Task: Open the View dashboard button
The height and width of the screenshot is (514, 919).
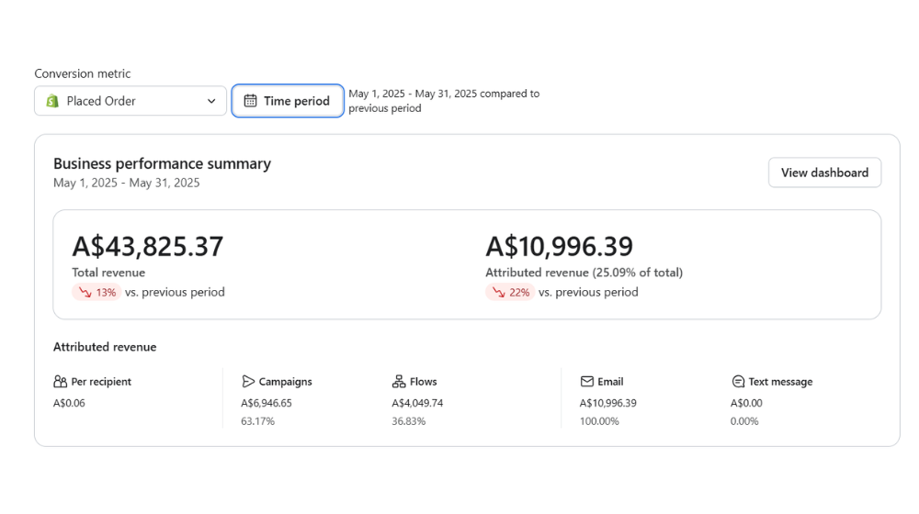Action: (x=824, y=173)
